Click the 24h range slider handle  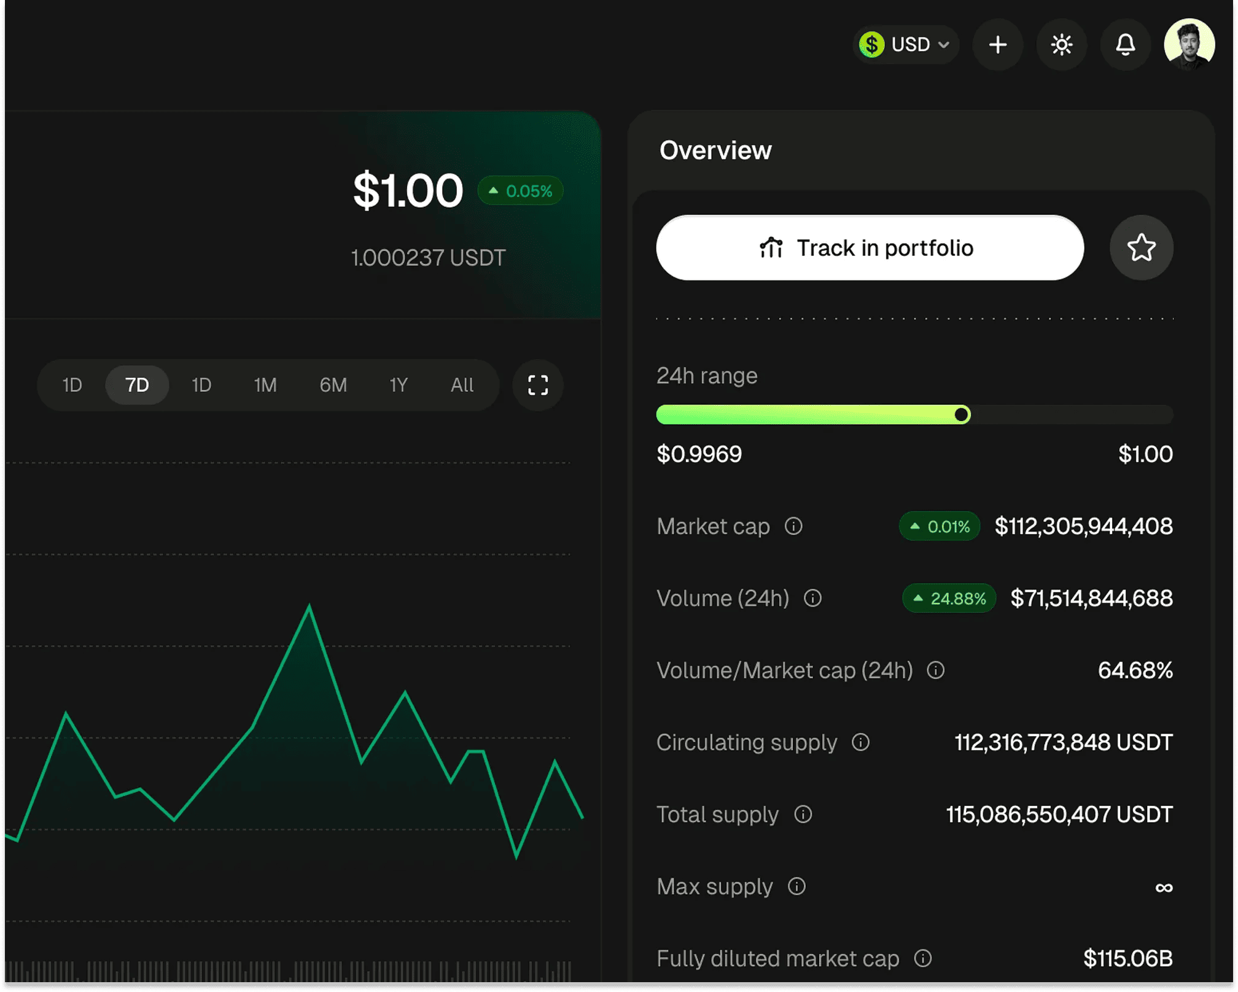(962, 415)
